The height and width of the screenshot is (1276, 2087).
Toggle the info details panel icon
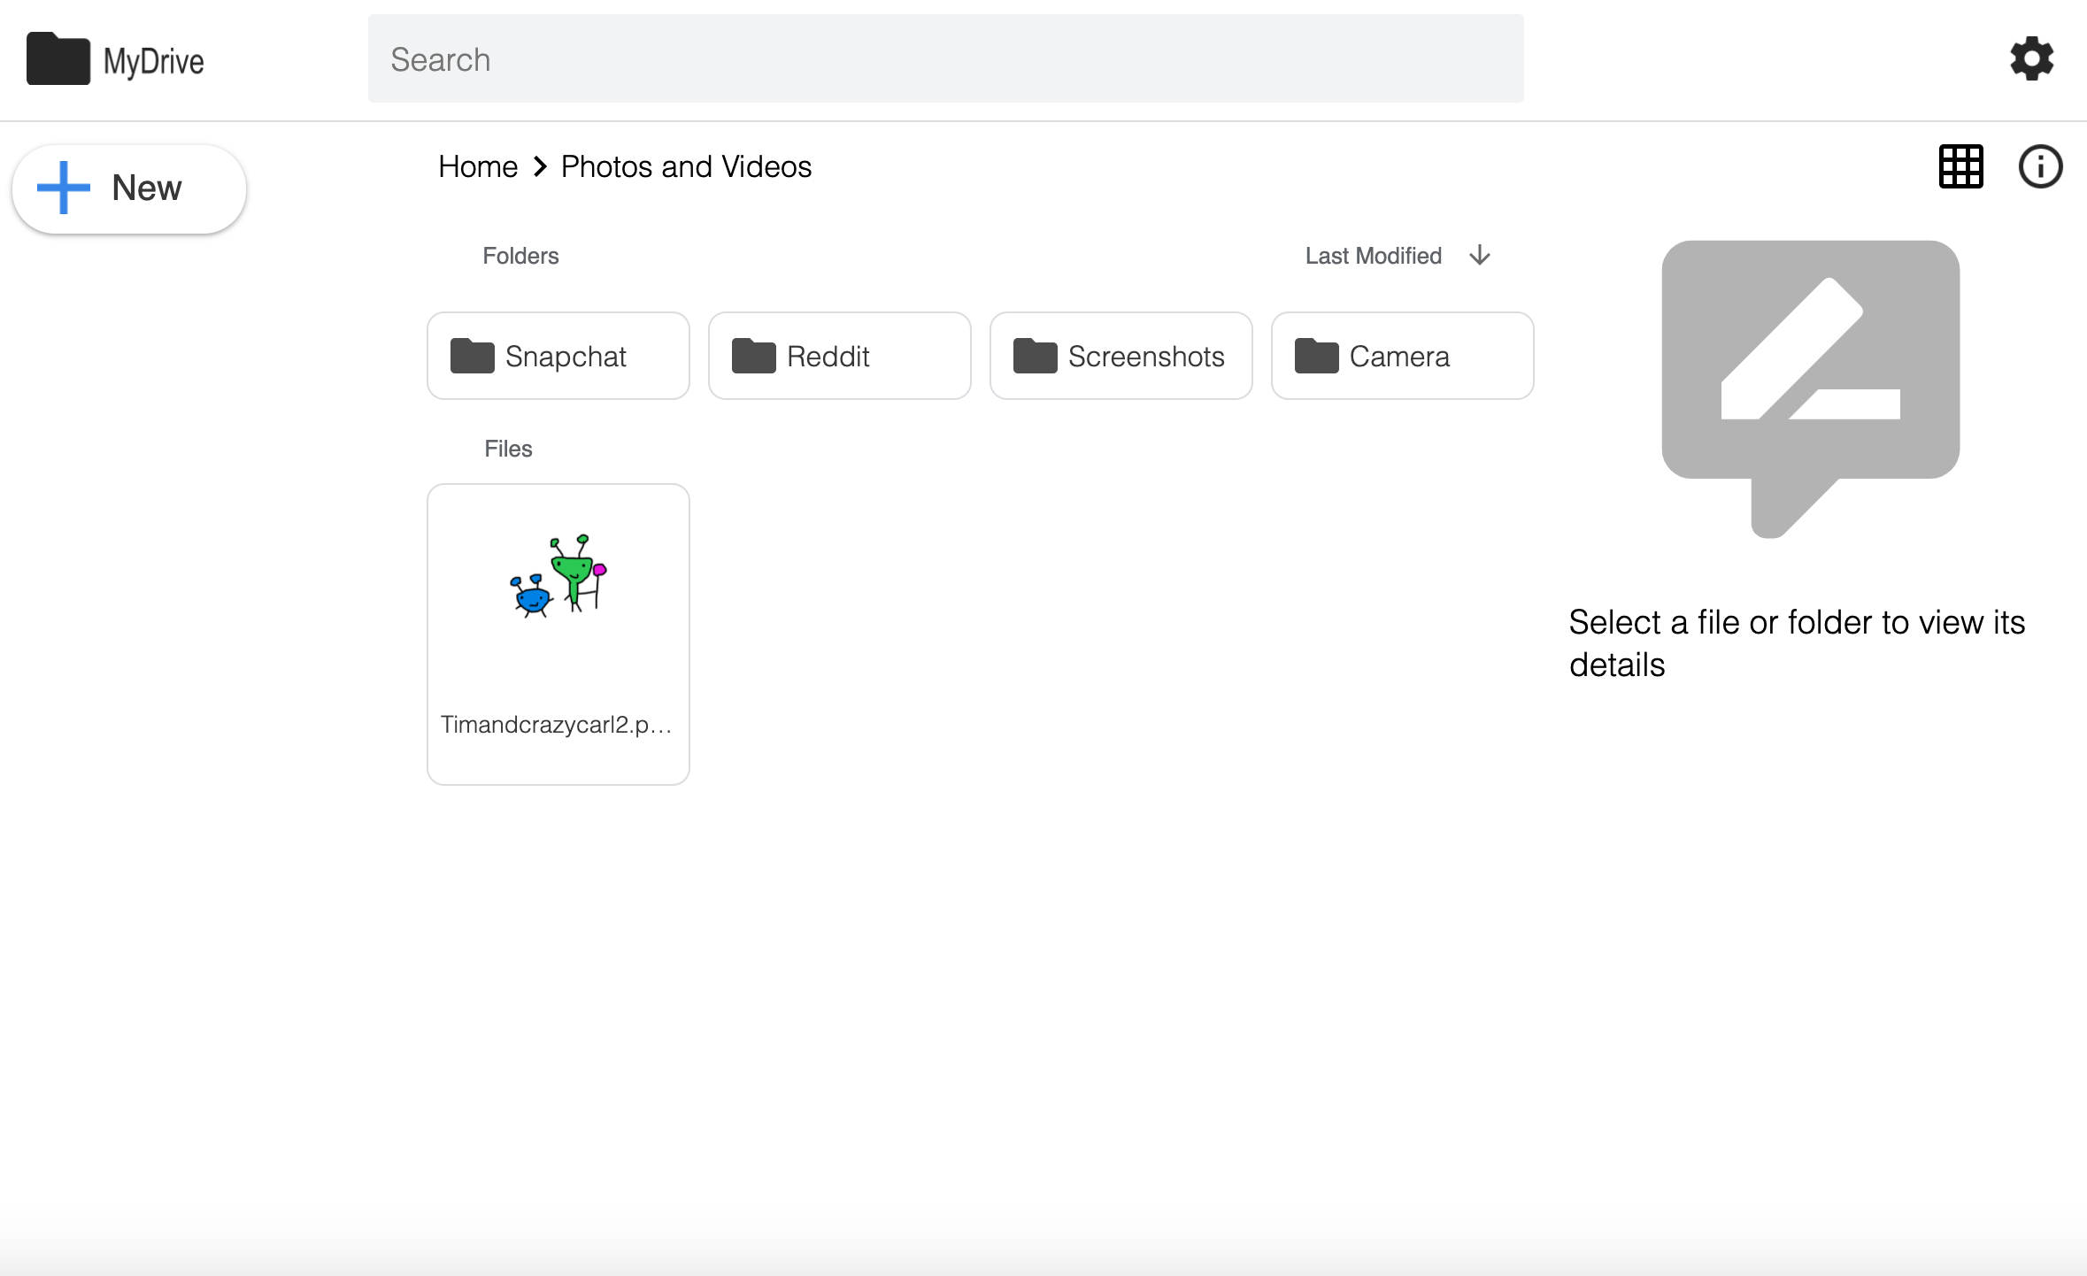(x=2040, y=166)
